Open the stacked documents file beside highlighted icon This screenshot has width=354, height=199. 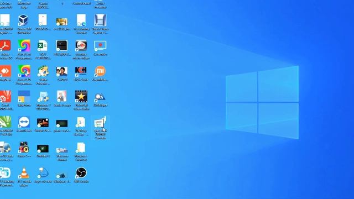tap(81, 122)
